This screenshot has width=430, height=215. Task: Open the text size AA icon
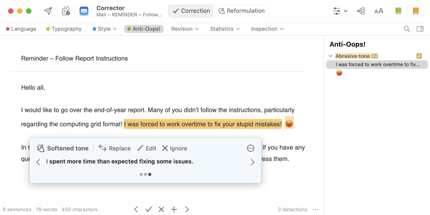pyautogui.click(x=379, y=11)
